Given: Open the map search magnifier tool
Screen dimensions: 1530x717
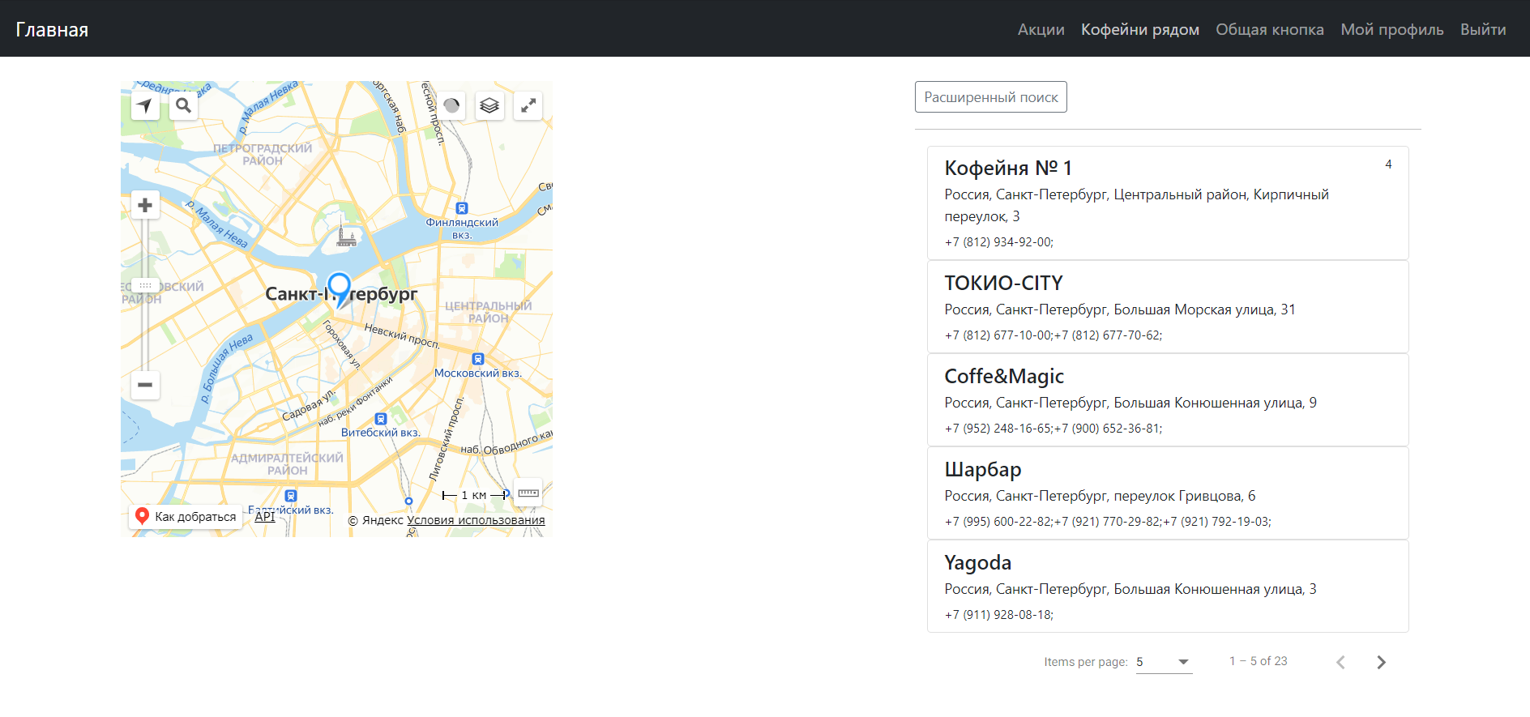Looking at the screenshot, I should click(184, 105).
